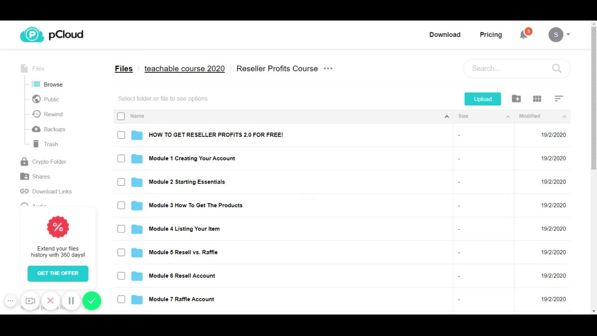Click folder icon of HOW TO GET RESELLER PROFITS row
Viewport: 597px width, 336px height.
[x=137, y=135]
